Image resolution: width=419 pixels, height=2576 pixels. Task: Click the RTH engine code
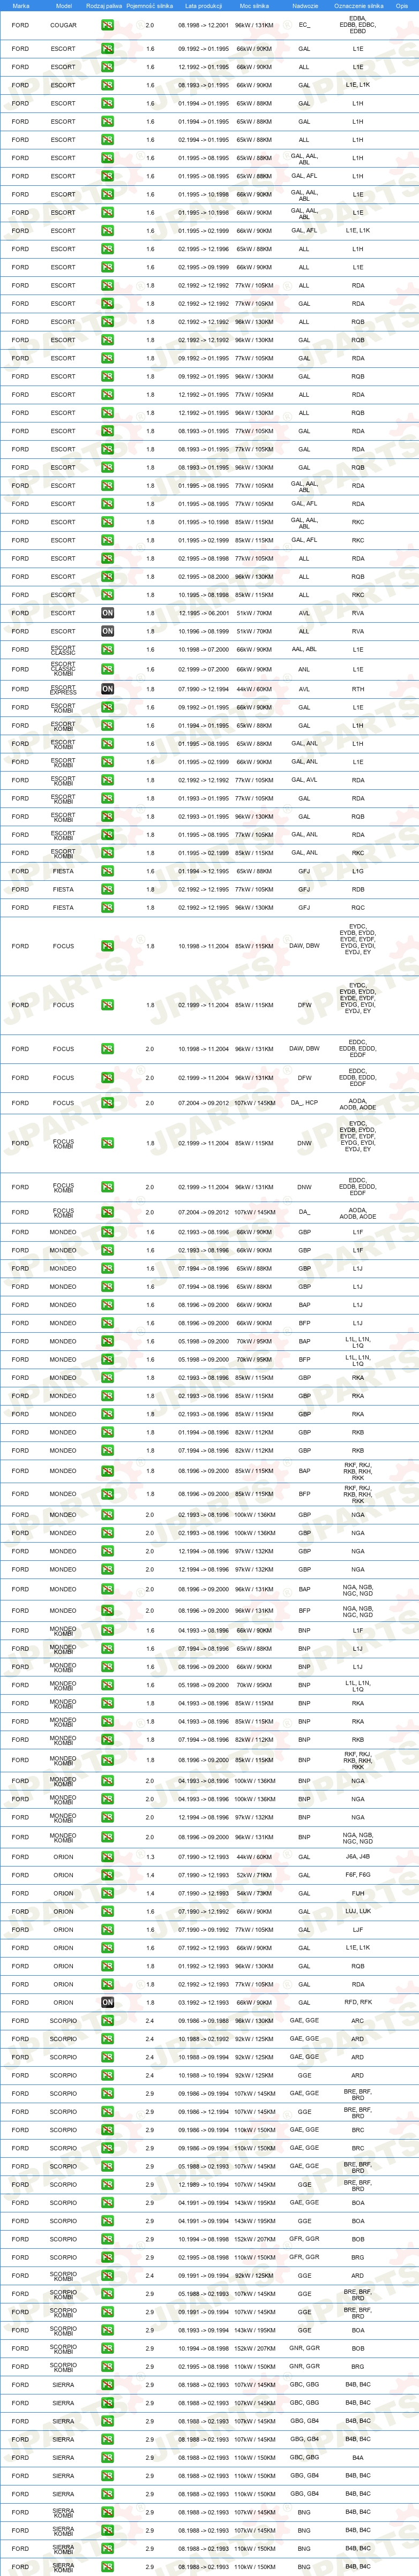coord(358,689)
